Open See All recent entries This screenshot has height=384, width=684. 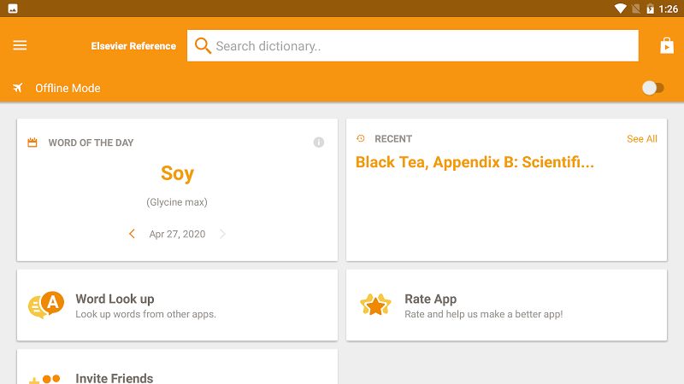[x=642, y=139]
